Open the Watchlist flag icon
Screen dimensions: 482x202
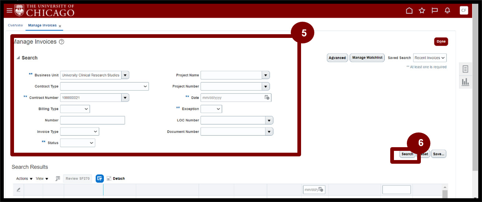(435, 11)
